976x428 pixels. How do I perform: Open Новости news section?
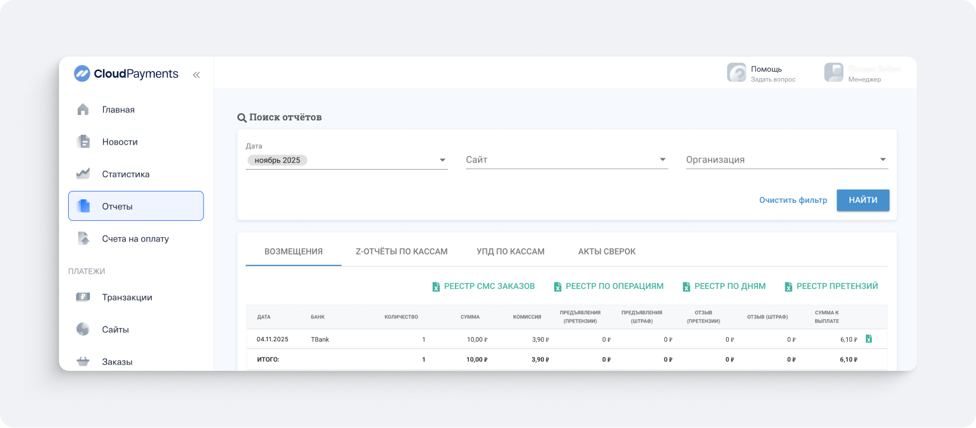119,142
